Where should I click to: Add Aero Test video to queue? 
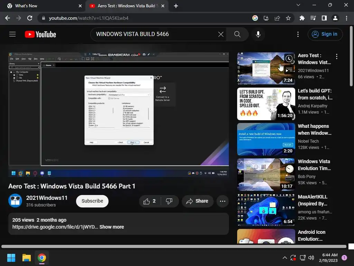289,70
